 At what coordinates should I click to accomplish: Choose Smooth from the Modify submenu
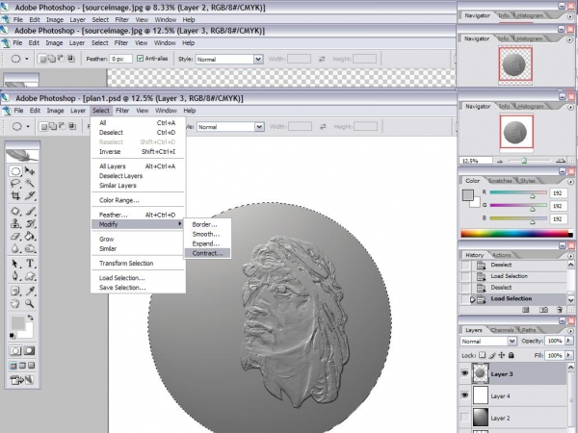207,234
